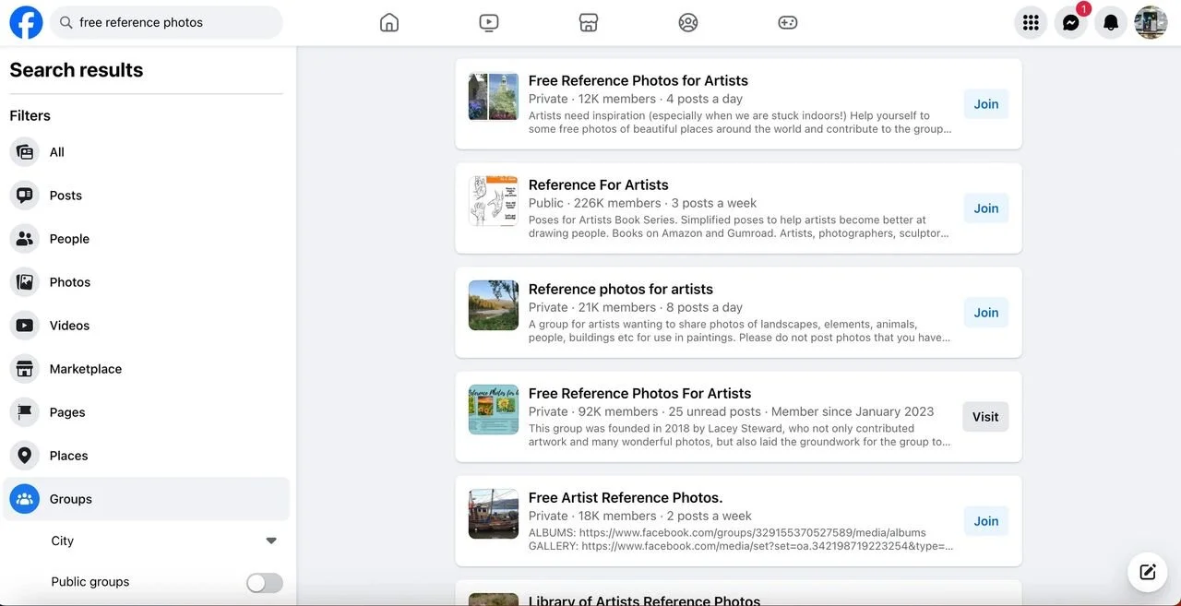Open the account profile picture menu
This screenshot has width=1181, height=606.
click(x=1151, y=23)
